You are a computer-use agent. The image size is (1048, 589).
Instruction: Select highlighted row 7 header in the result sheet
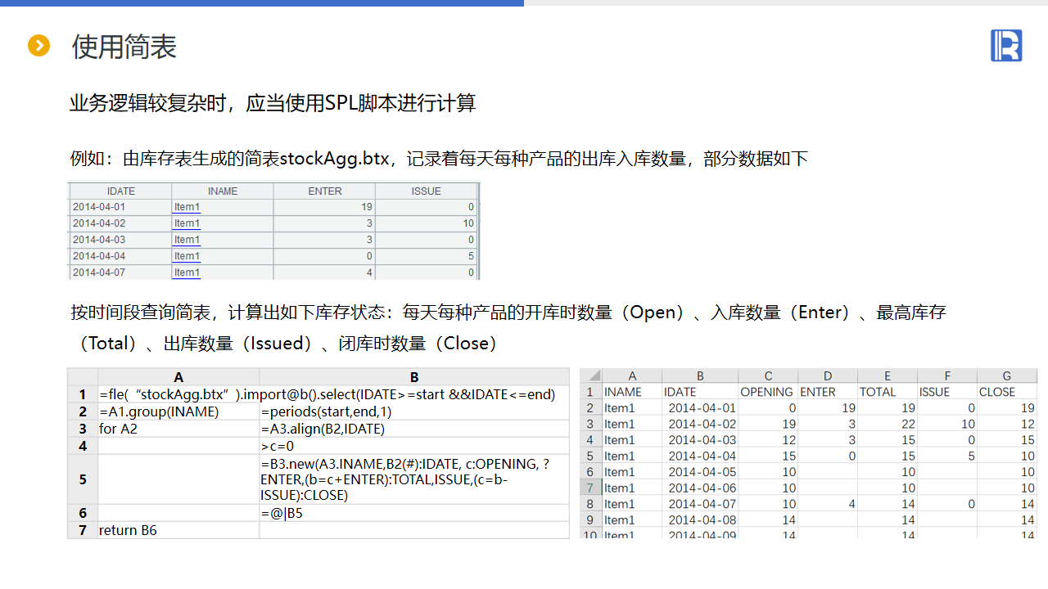(589, 488)
